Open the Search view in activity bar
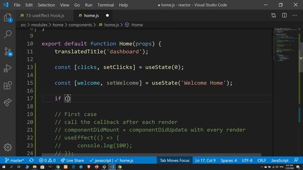 click(x=8, y=34)
